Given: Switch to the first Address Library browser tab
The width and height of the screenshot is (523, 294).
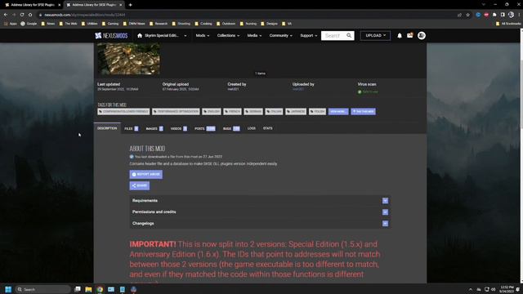Looking at the screenshot, I should tap(32, 5).
